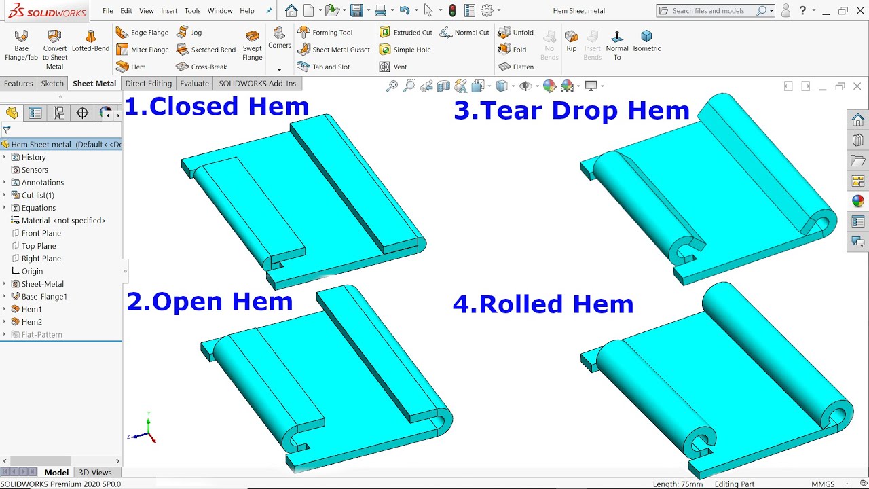Open the Corners dropdown arrow

(279, 69)
